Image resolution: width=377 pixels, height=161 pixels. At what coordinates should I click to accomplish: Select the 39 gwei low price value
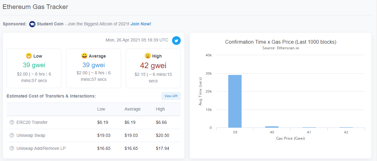34,65
